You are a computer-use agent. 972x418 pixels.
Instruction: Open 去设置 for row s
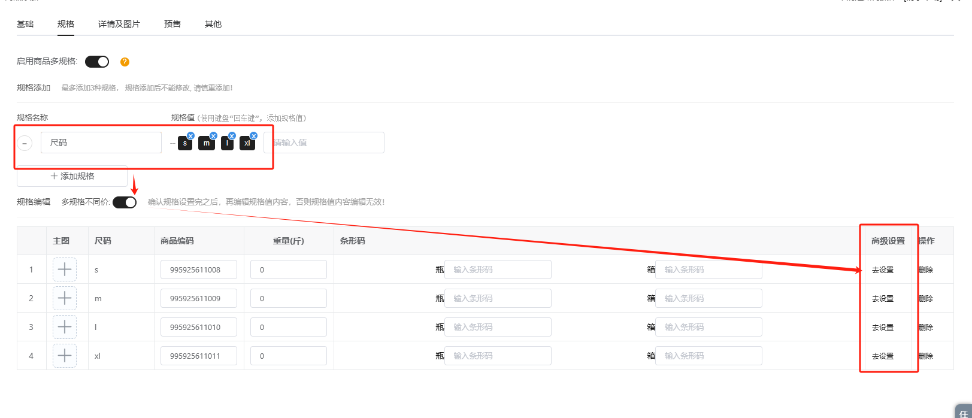[x=883, y=270]
